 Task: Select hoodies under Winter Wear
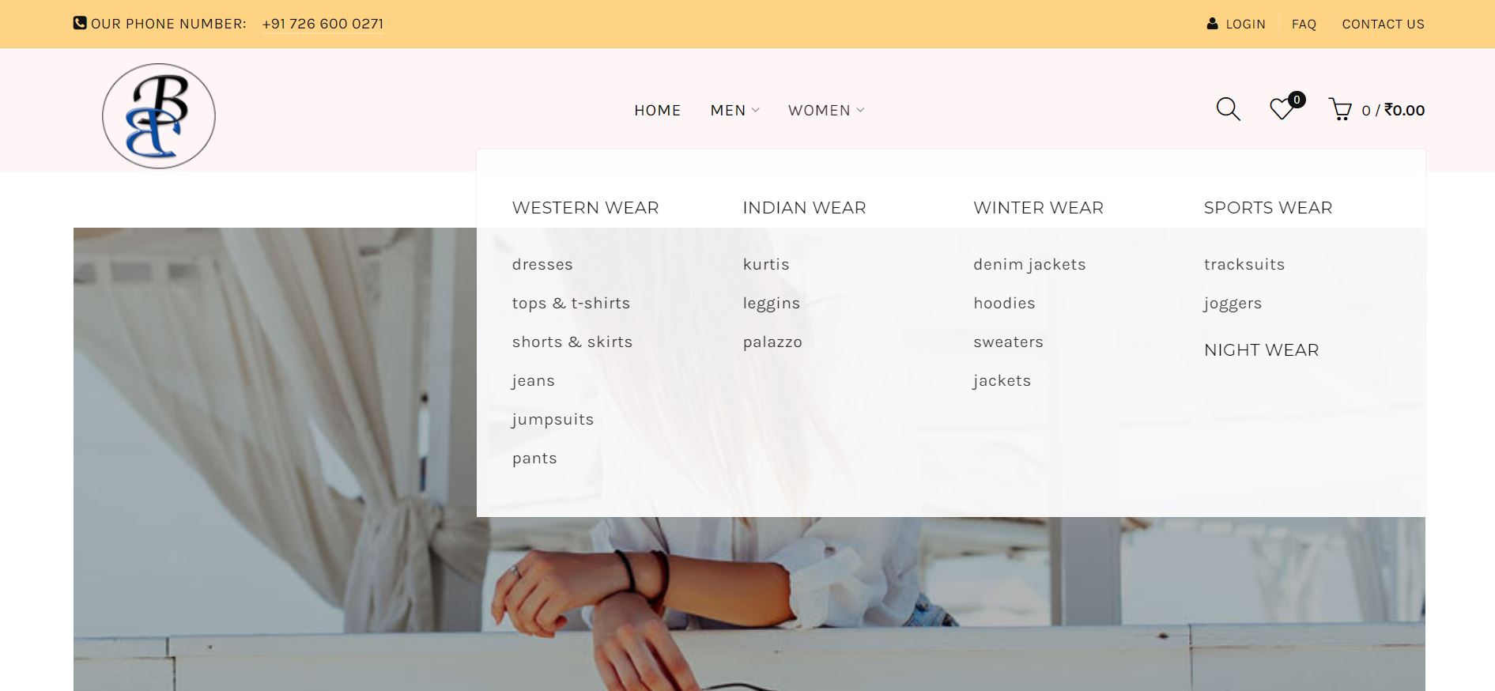[x=1004, y=304]
